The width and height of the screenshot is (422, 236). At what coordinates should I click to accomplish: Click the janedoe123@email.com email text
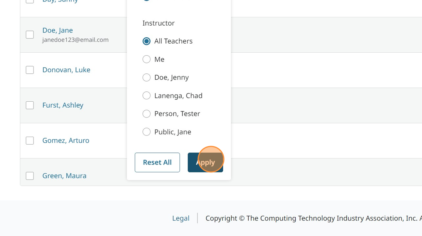75,40
